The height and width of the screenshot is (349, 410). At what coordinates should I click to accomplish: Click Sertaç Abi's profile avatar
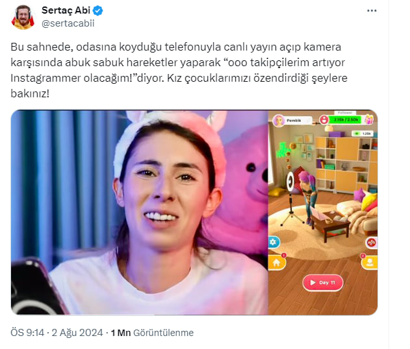point(23,18)
